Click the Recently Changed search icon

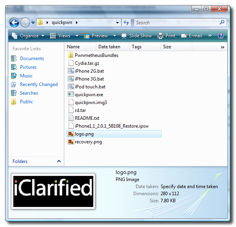click(14, 84)
